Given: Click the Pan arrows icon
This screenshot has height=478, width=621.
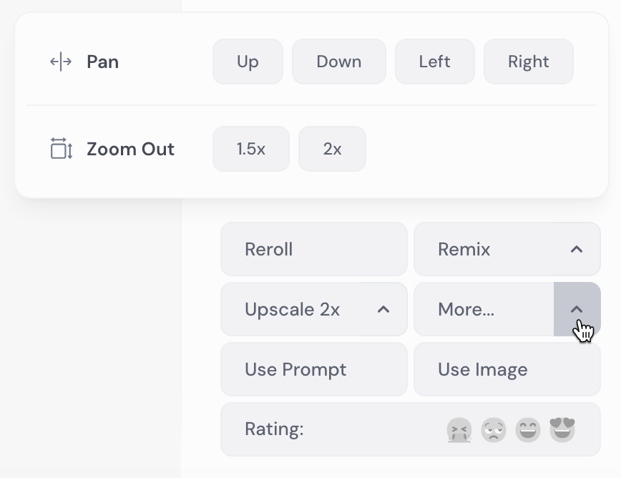Looking at the screenshot, I should click(x=61, y=62).
